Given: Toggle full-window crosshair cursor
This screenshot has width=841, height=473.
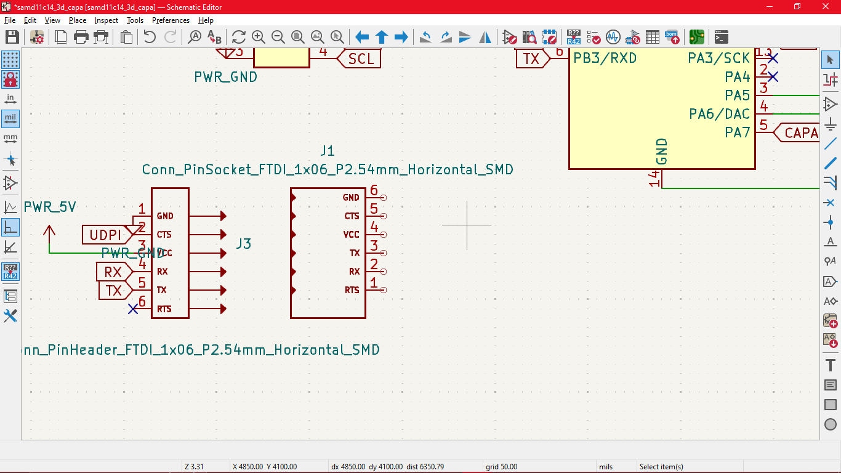Looking at the screenshot, I should tap(10, 160).
